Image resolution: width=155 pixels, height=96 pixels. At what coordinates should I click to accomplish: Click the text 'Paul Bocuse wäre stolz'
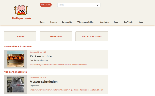39,60
